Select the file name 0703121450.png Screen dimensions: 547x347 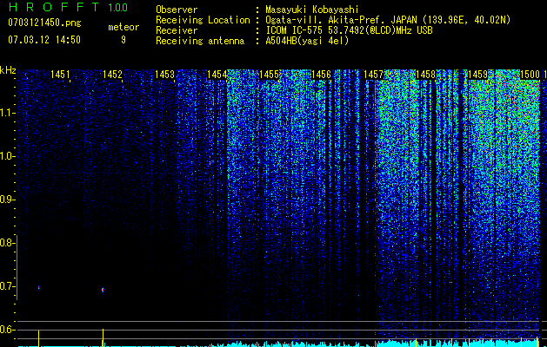point(44,23)
